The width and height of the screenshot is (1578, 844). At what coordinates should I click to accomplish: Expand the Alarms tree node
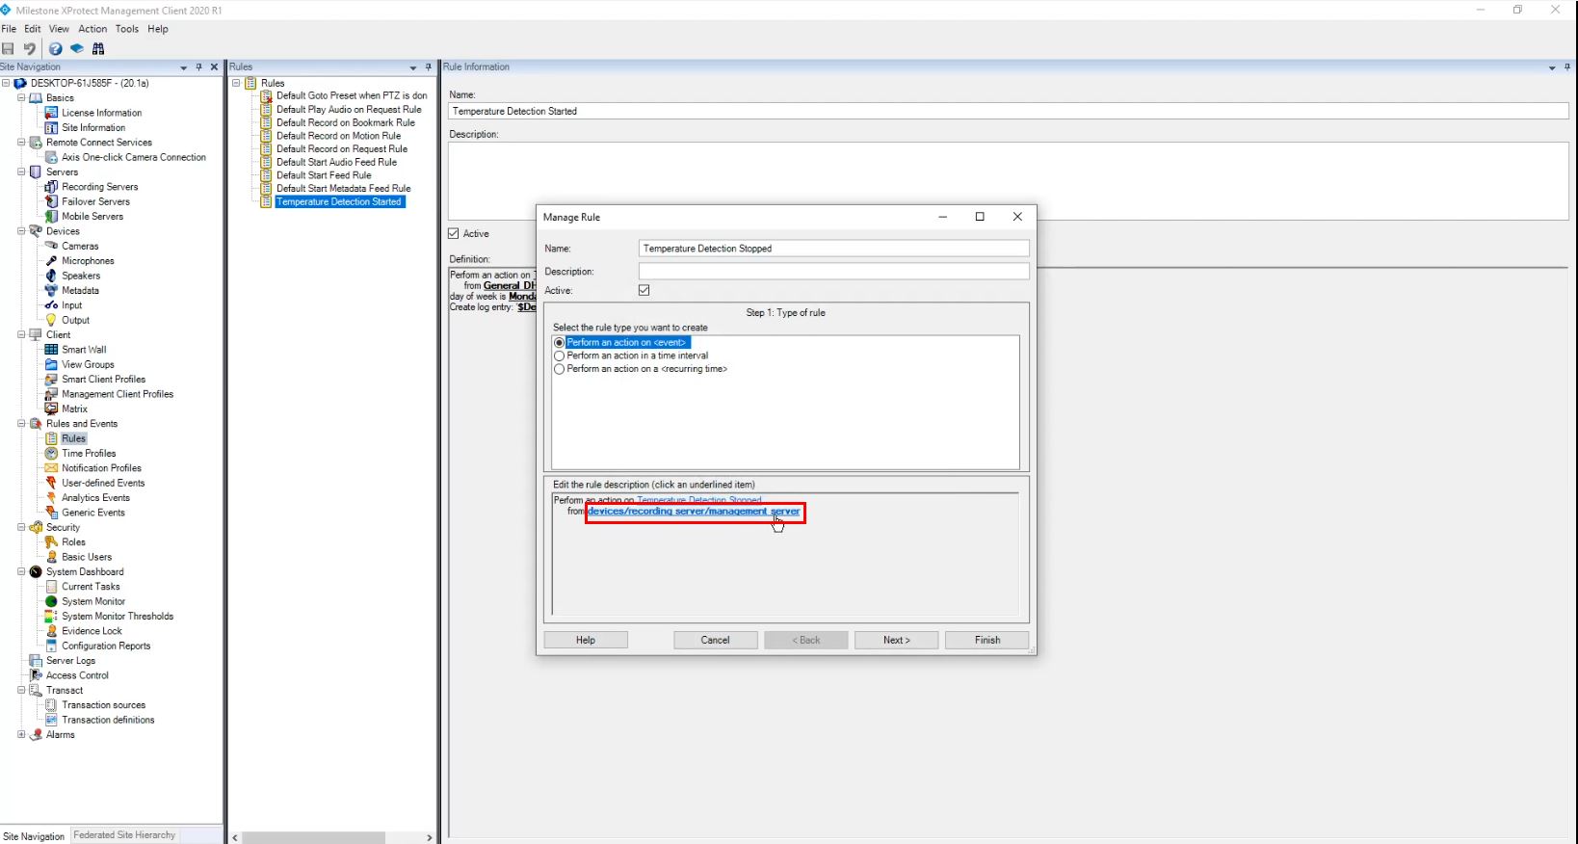pos(21,734)
